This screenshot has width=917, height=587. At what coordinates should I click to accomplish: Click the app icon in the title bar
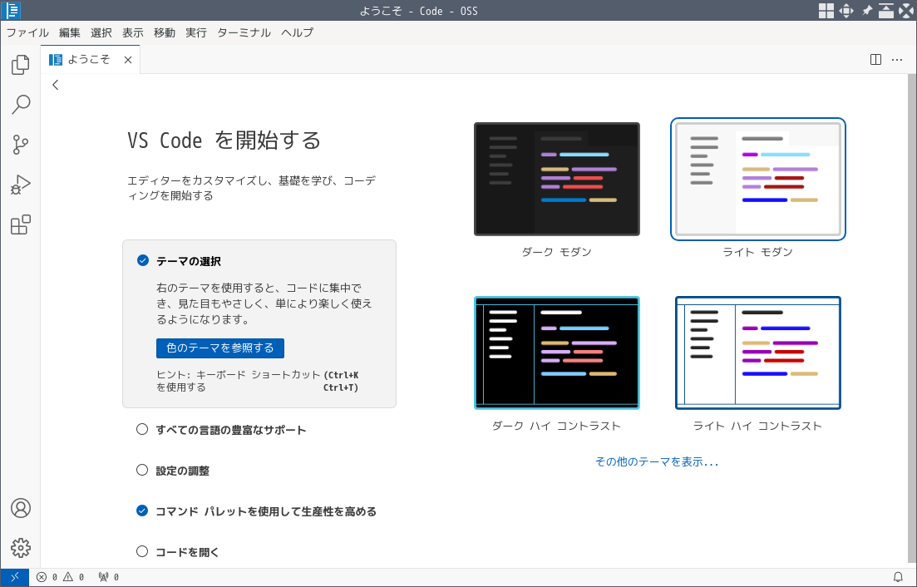tap(12, 11)
